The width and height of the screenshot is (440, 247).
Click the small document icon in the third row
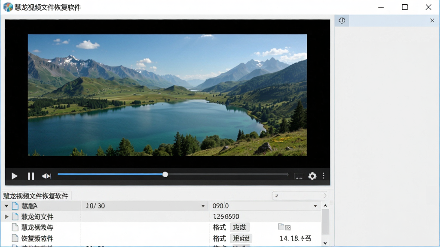281,226
